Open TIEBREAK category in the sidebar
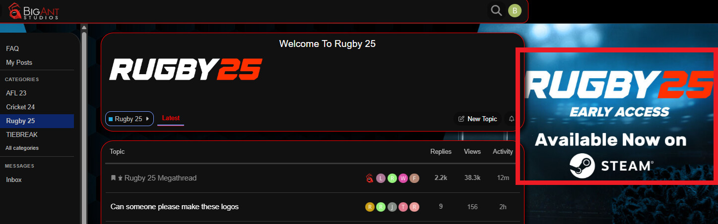The image size is (718, 224). 22,134
